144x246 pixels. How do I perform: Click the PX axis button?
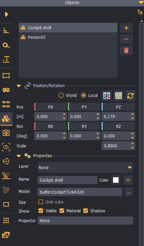[x=51, y=107]
